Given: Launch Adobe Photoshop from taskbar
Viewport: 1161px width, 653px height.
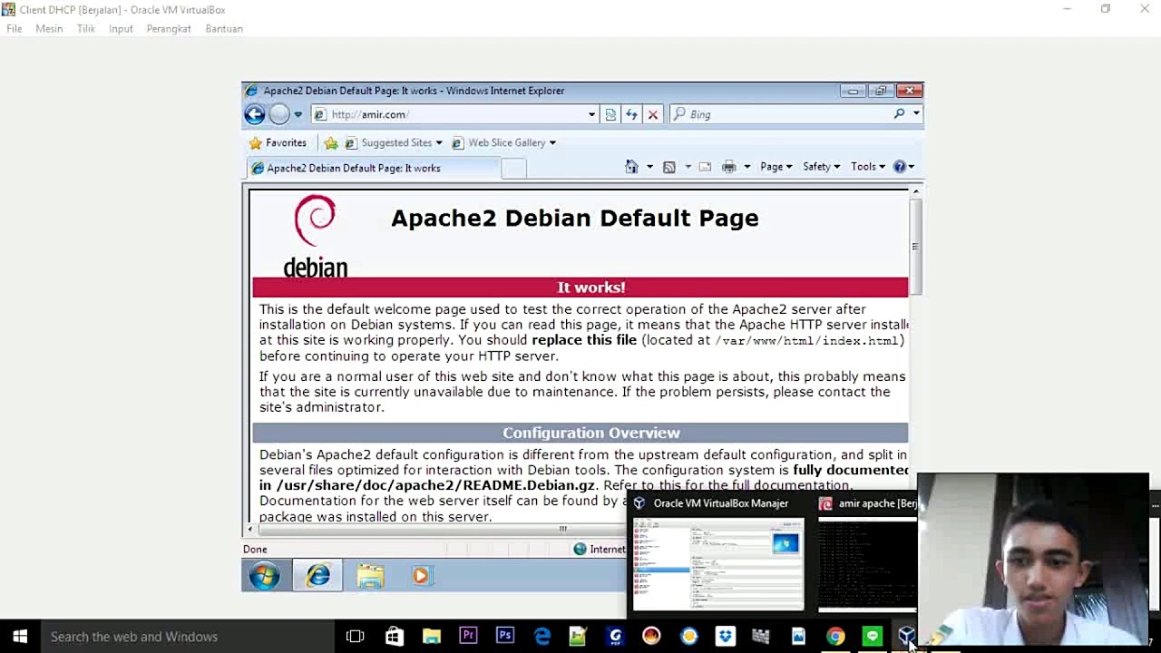Looking at the screenshot, I should 505,637.
